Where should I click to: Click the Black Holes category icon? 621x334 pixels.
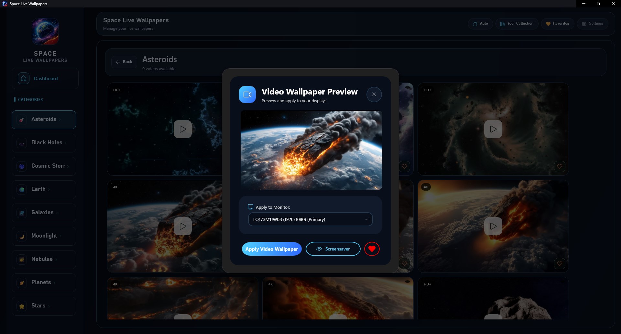click(x=22, y=143)
